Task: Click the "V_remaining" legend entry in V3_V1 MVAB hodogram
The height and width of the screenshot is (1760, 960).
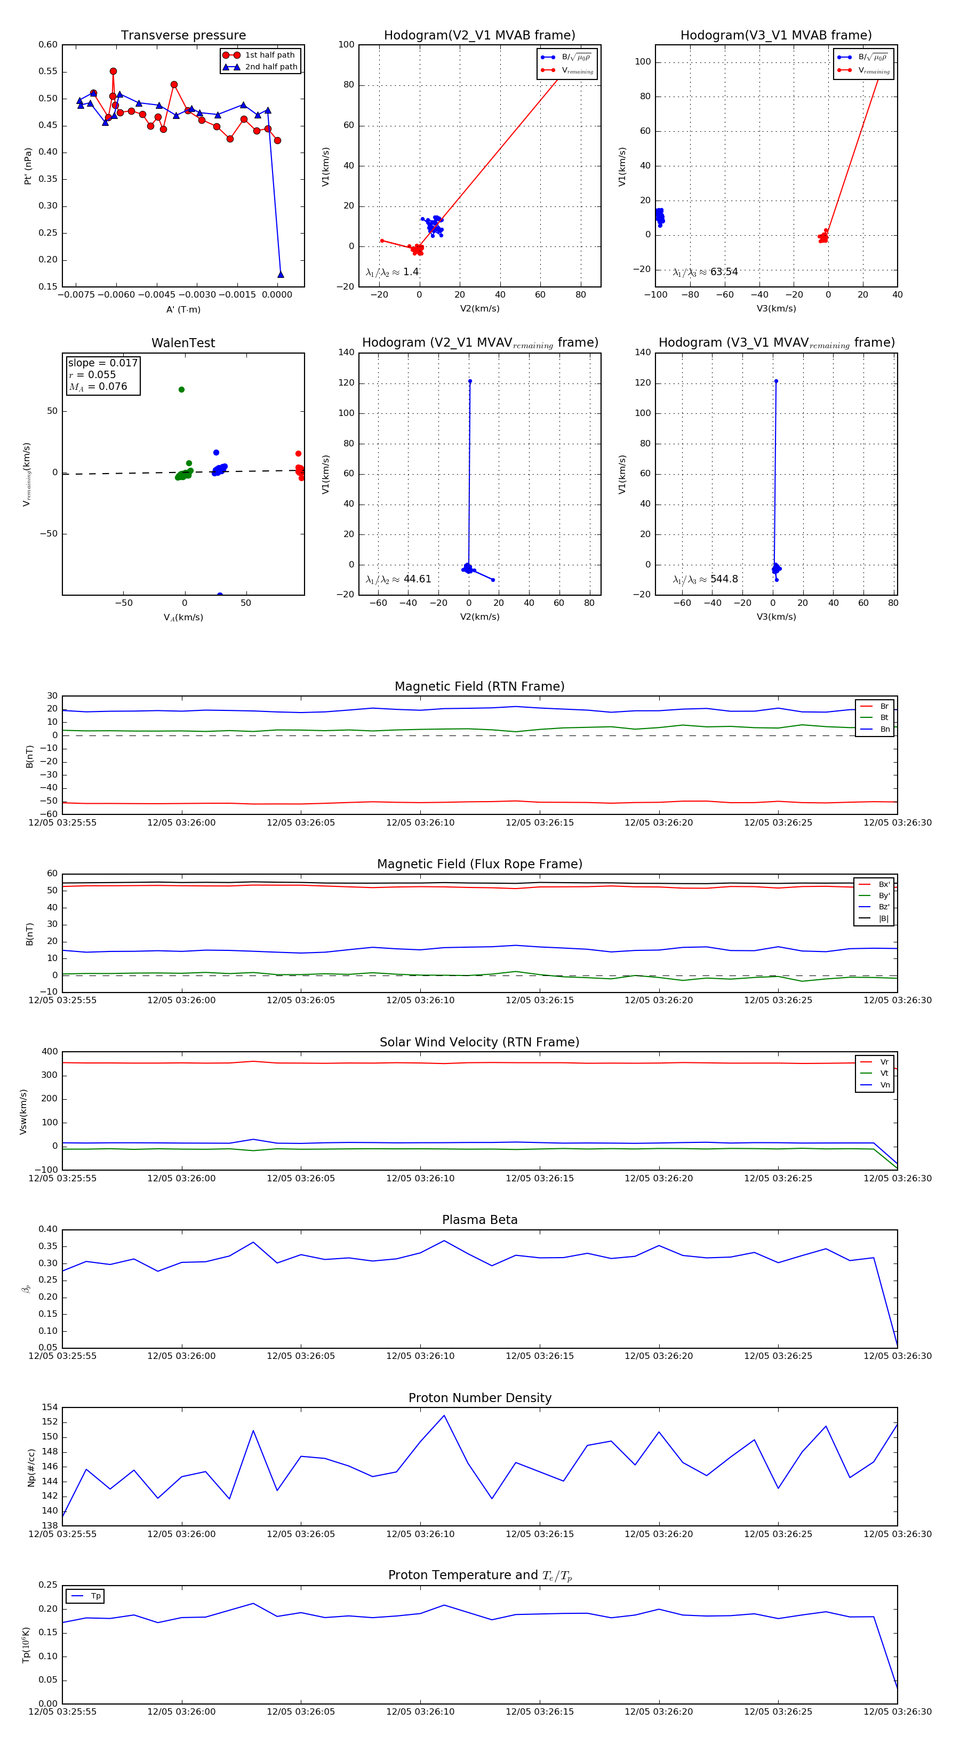Action: point(863,70)
